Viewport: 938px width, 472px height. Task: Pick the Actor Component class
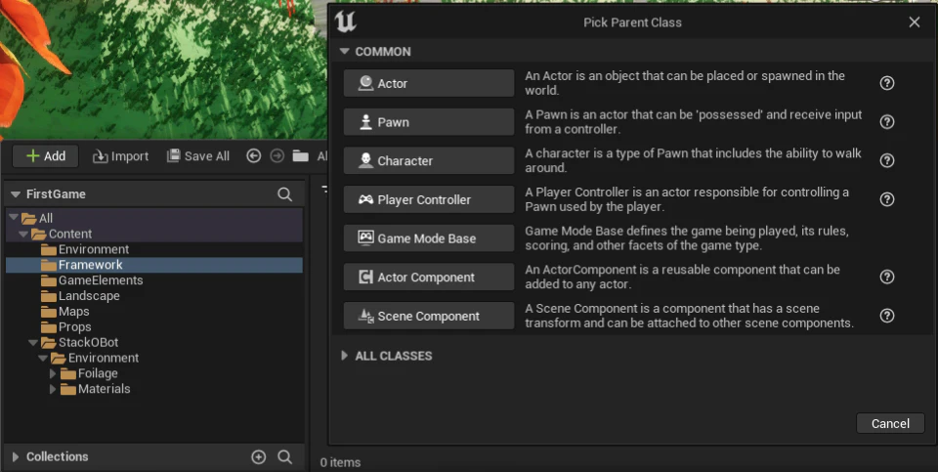(428, 277)
